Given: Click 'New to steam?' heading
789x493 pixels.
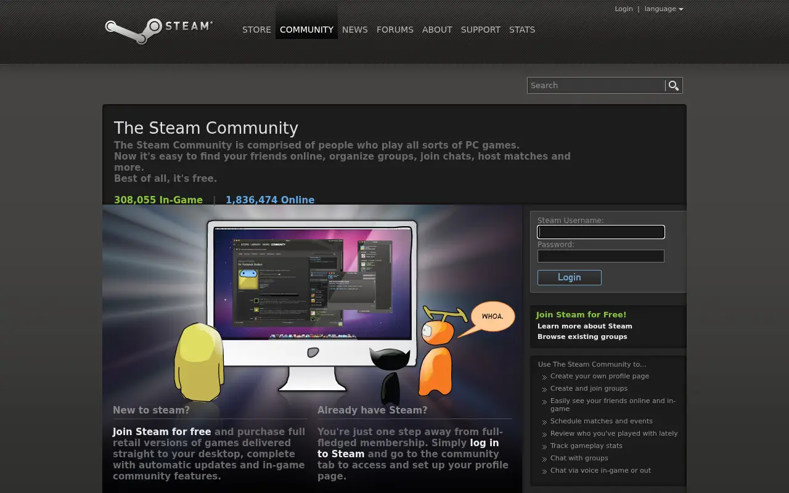Looking at the screenshot, I should [151, 410].
